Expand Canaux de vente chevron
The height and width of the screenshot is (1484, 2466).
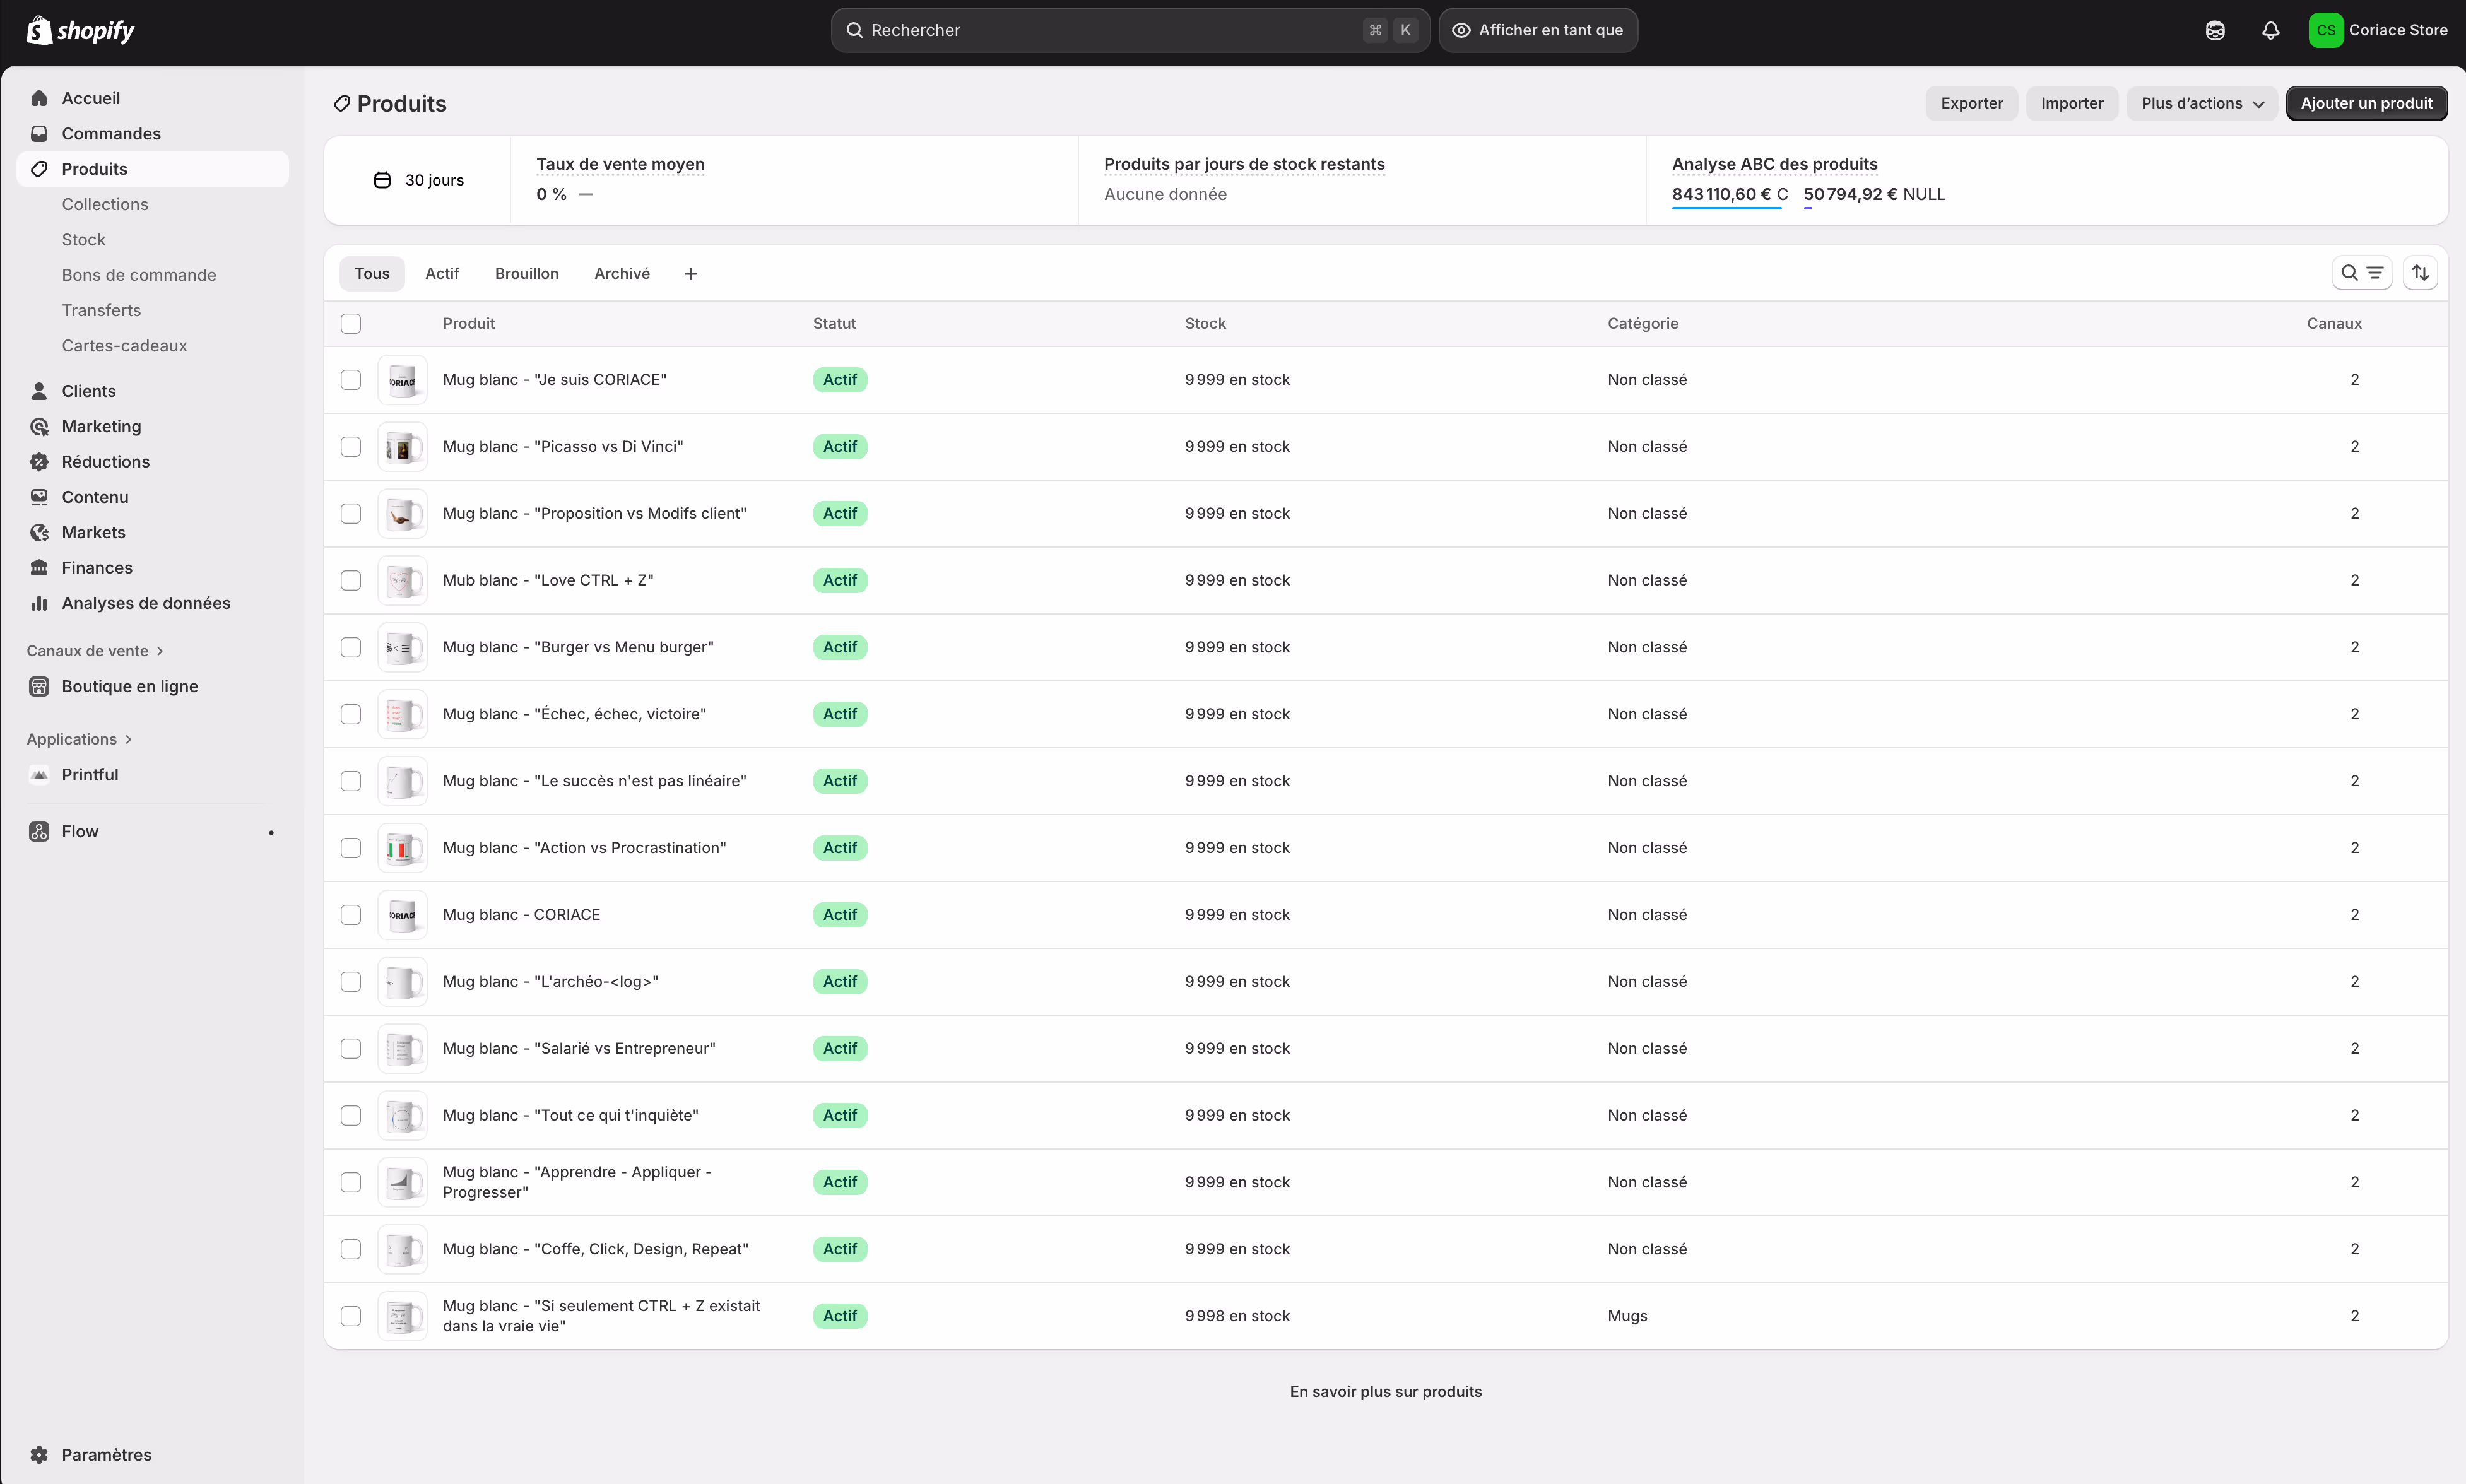click(x=160, y=651)
